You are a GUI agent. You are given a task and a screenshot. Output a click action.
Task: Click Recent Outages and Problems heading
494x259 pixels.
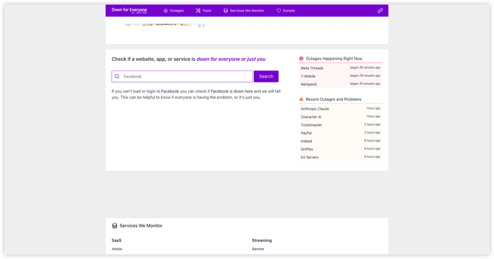point(333,100)
